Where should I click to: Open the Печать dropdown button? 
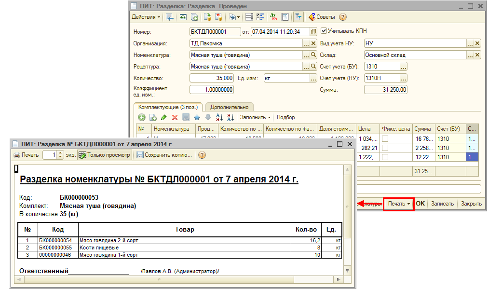tap(399, 204)
